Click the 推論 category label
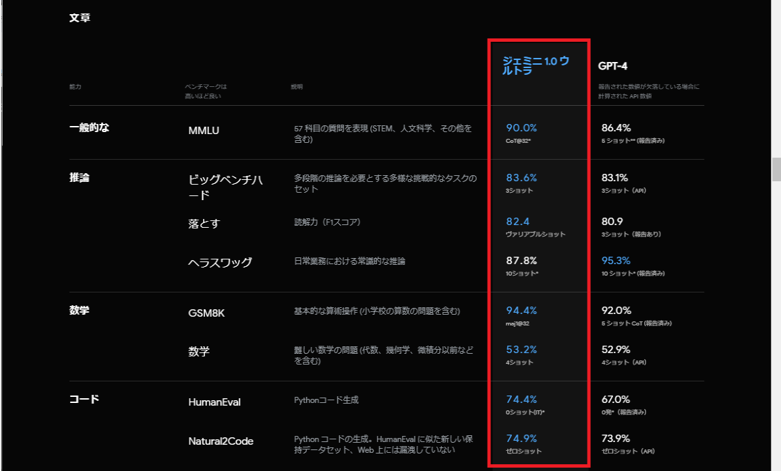Viewport: 781px width, 471px height. [79, 178]
